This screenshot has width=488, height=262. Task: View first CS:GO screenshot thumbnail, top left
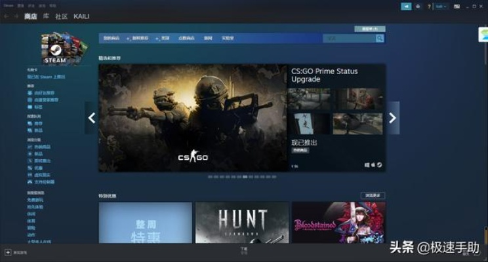point(309,99)
